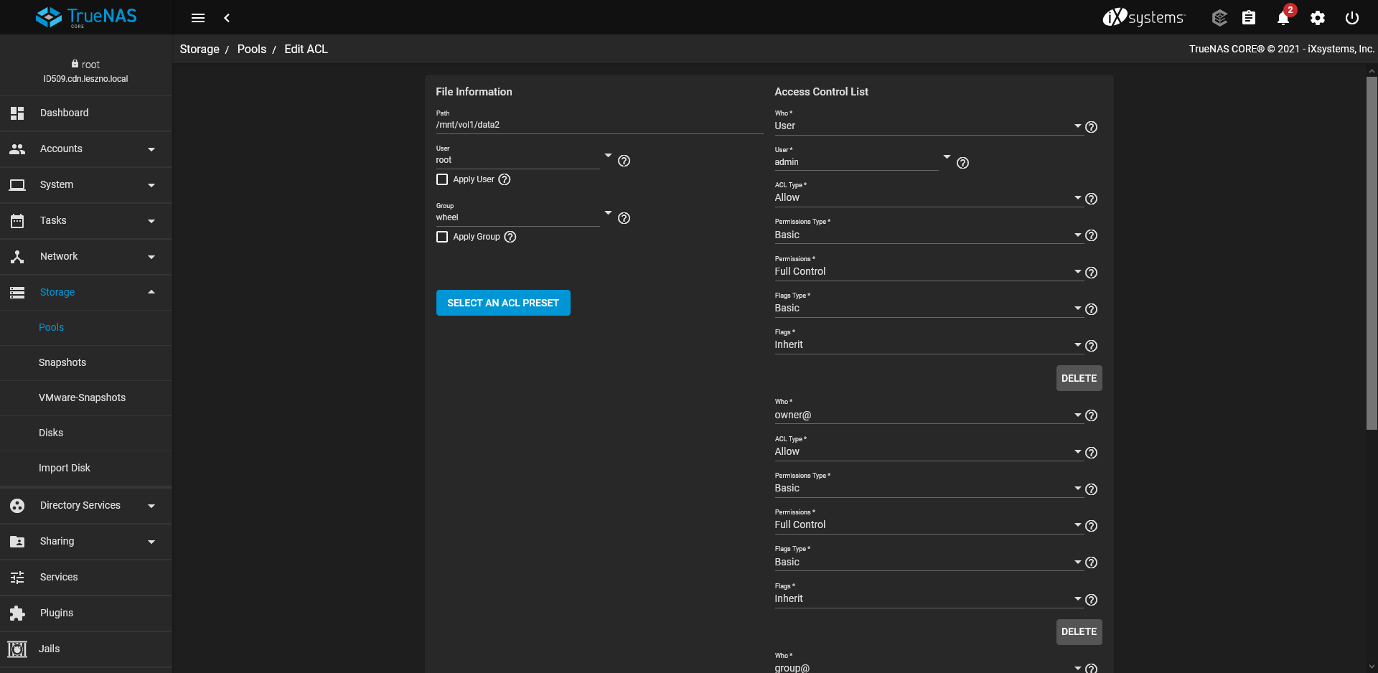Image resolution: width=1378 pixels, height=673 pixels.
Task: Click the collapse sidebar back arrow
Action: point(227,18)
